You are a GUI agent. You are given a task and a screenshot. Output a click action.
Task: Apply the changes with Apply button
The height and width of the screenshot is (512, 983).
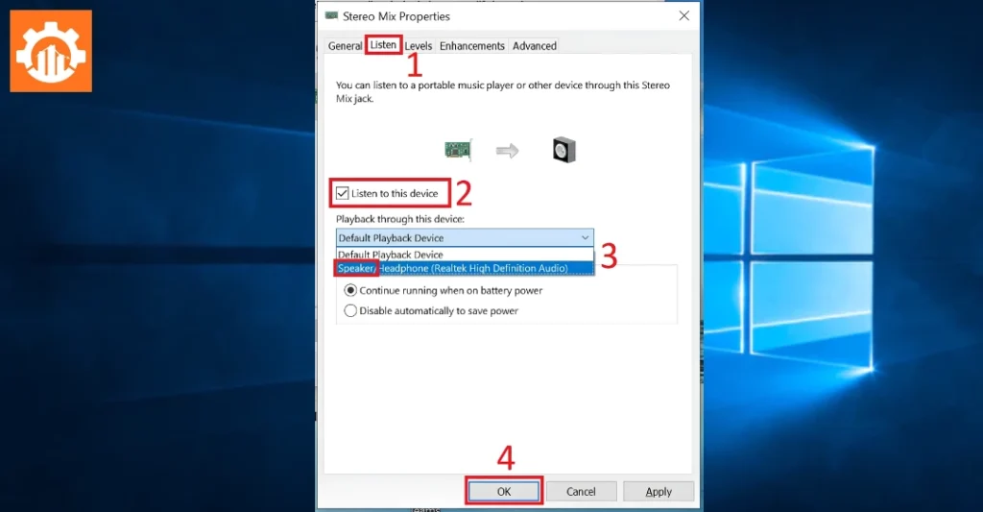(x=659, y=491)
